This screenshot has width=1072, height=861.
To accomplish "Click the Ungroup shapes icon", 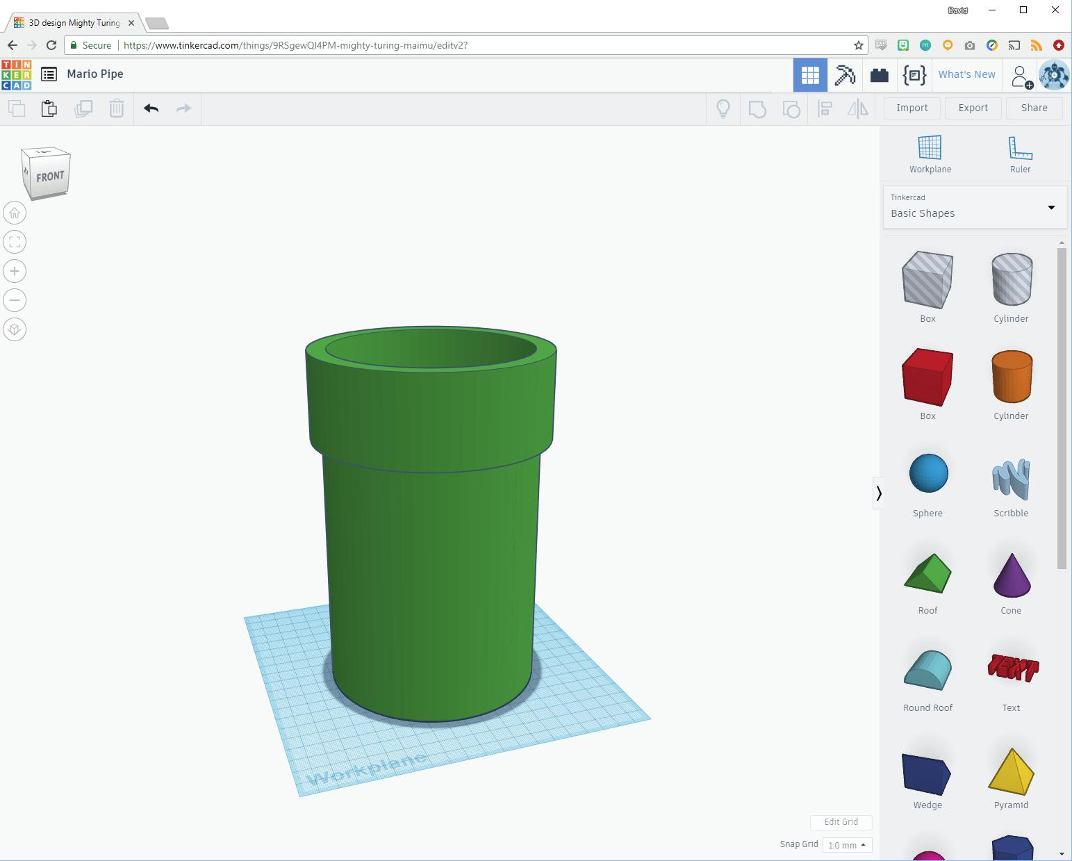I will [791, 109].
